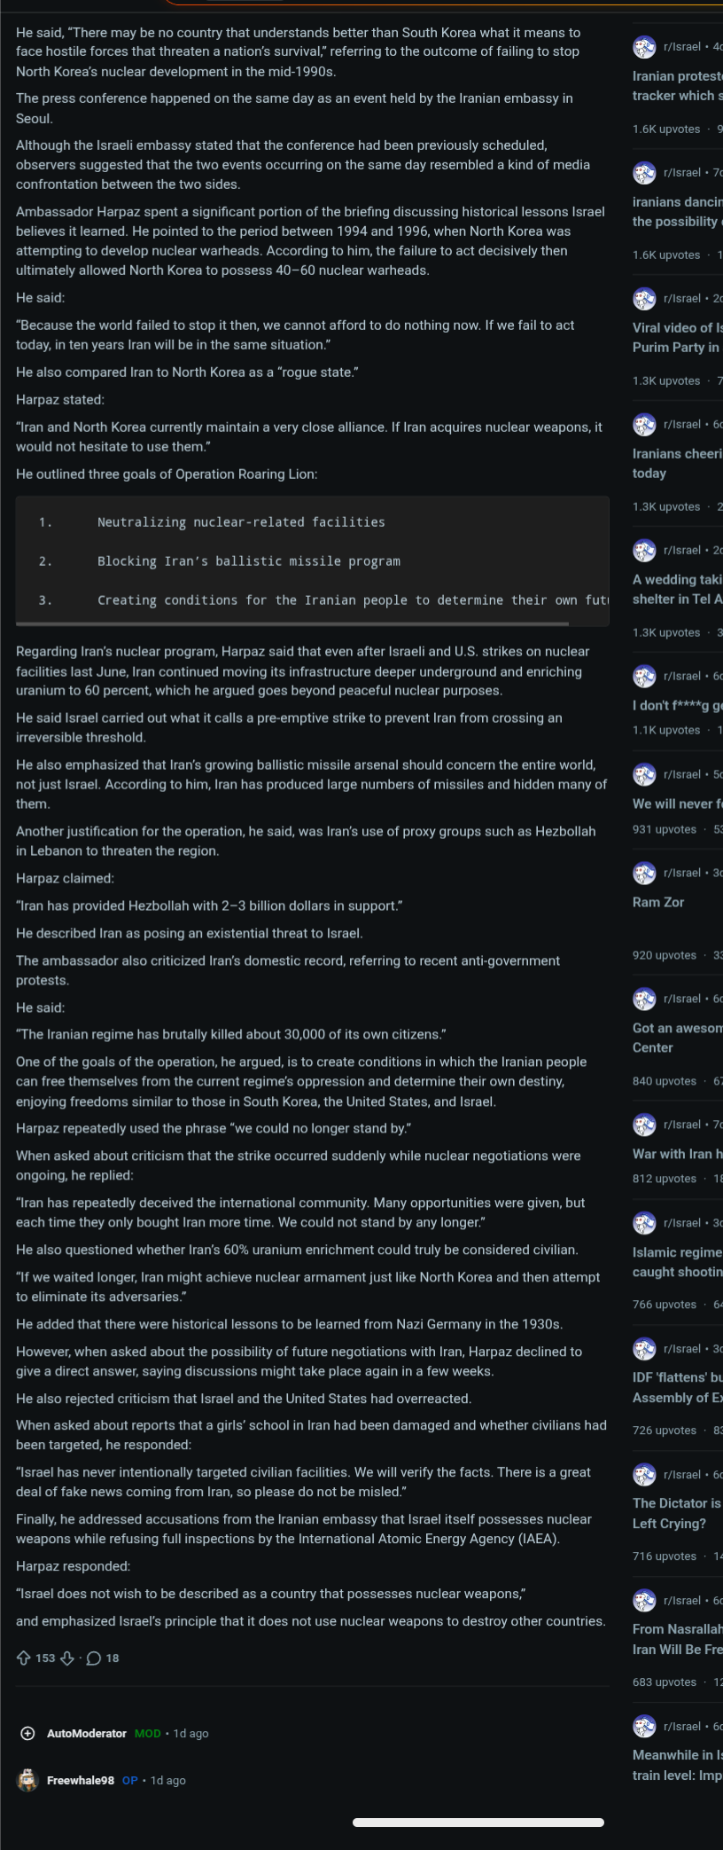Open "We will never" sidebar post
723x1850 pixels.
[677, 803]
